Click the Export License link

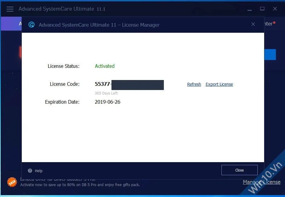click(219, 84)
